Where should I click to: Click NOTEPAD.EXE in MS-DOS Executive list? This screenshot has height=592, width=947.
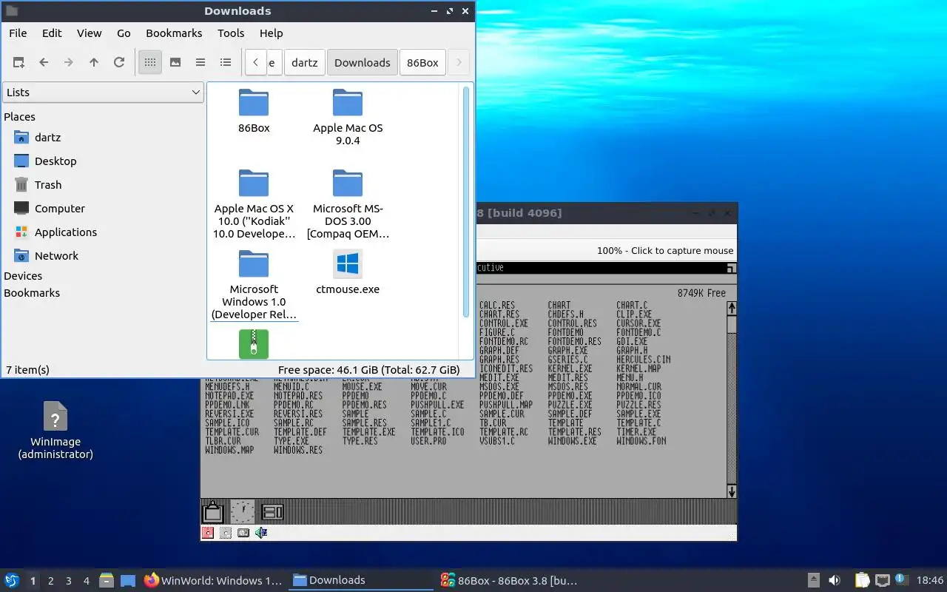click(x=229, y=396)
